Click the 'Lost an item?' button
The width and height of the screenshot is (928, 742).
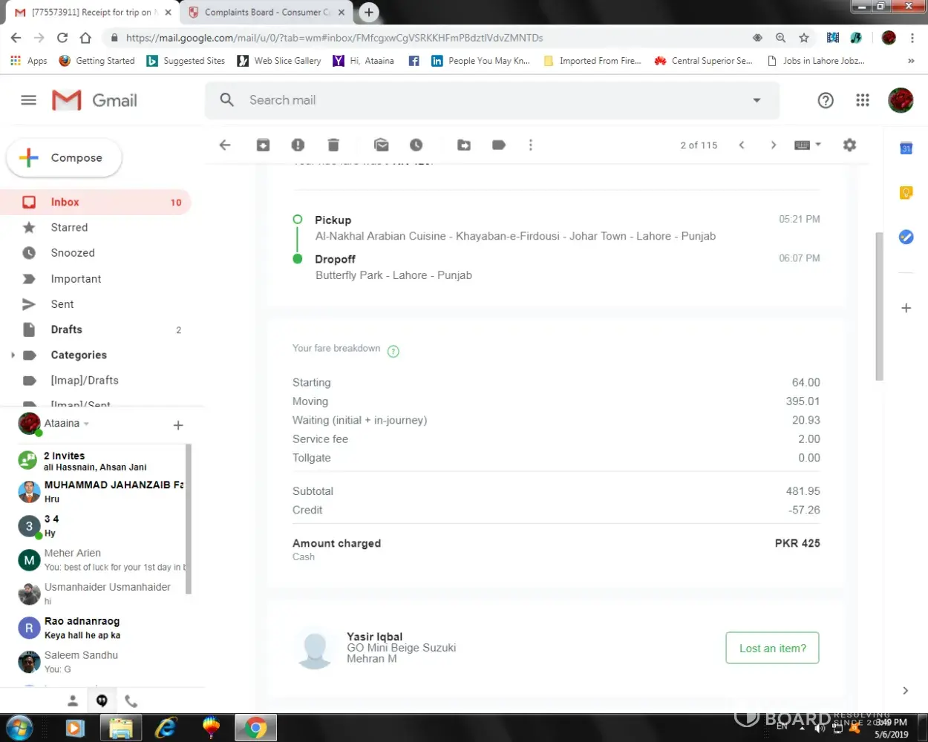click(772, 648)
